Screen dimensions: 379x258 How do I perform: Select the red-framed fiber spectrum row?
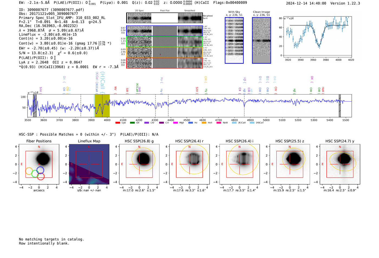[x=164, y=63]
